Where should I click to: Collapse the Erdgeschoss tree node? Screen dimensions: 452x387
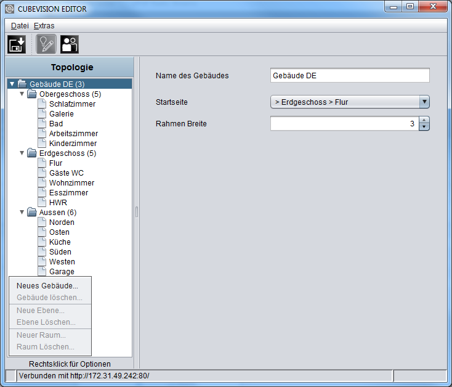click(22, 153)
